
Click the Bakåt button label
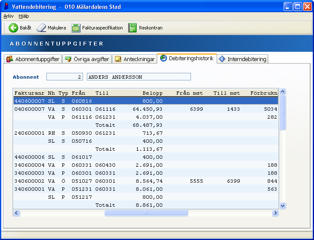coord(25,28)
